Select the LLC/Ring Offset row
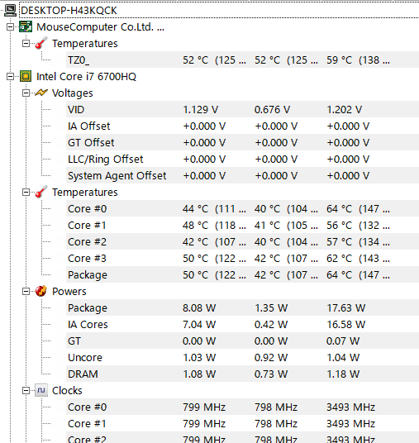Image resolution: width=419 pixels, height=443 pixels. 242,159
